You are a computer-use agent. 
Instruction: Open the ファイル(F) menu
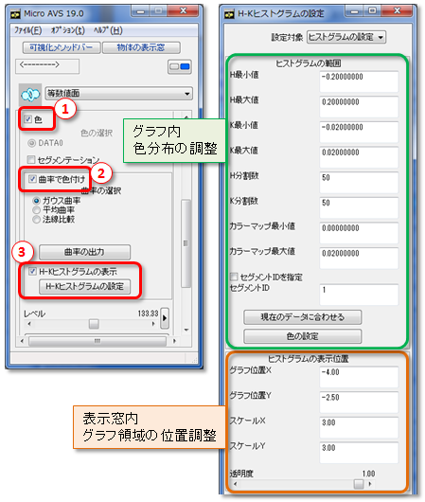pyautogui.click(x=28, y=30)
